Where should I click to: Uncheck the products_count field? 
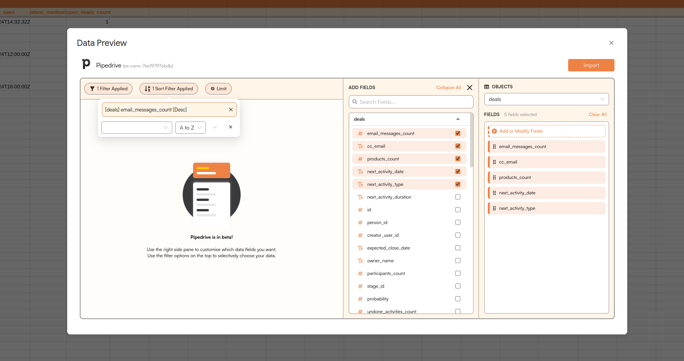458,159
